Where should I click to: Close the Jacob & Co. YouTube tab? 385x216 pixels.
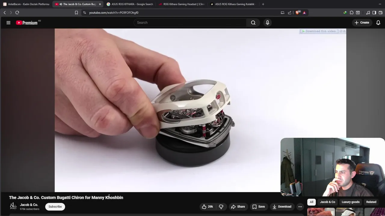(x=100, y=4)
